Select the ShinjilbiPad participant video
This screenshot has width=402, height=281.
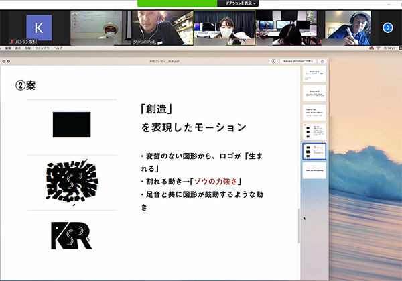coord(159,27)
